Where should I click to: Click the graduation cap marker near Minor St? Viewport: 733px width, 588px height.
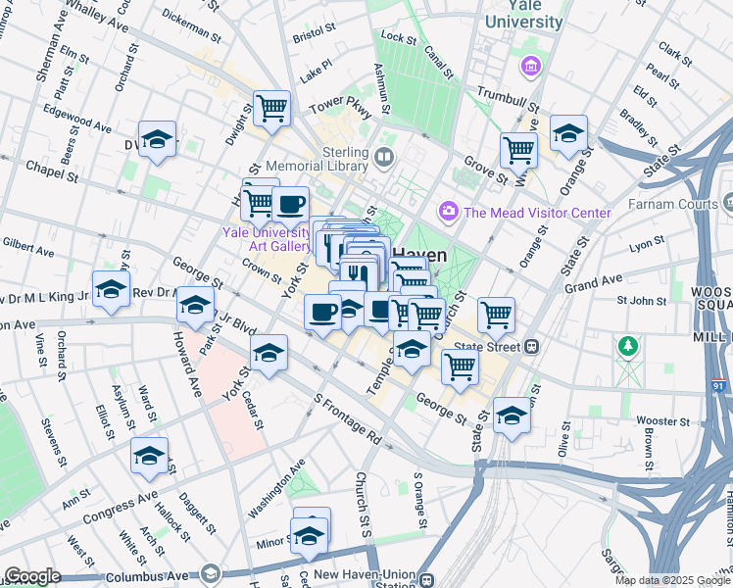pos(309,537)
